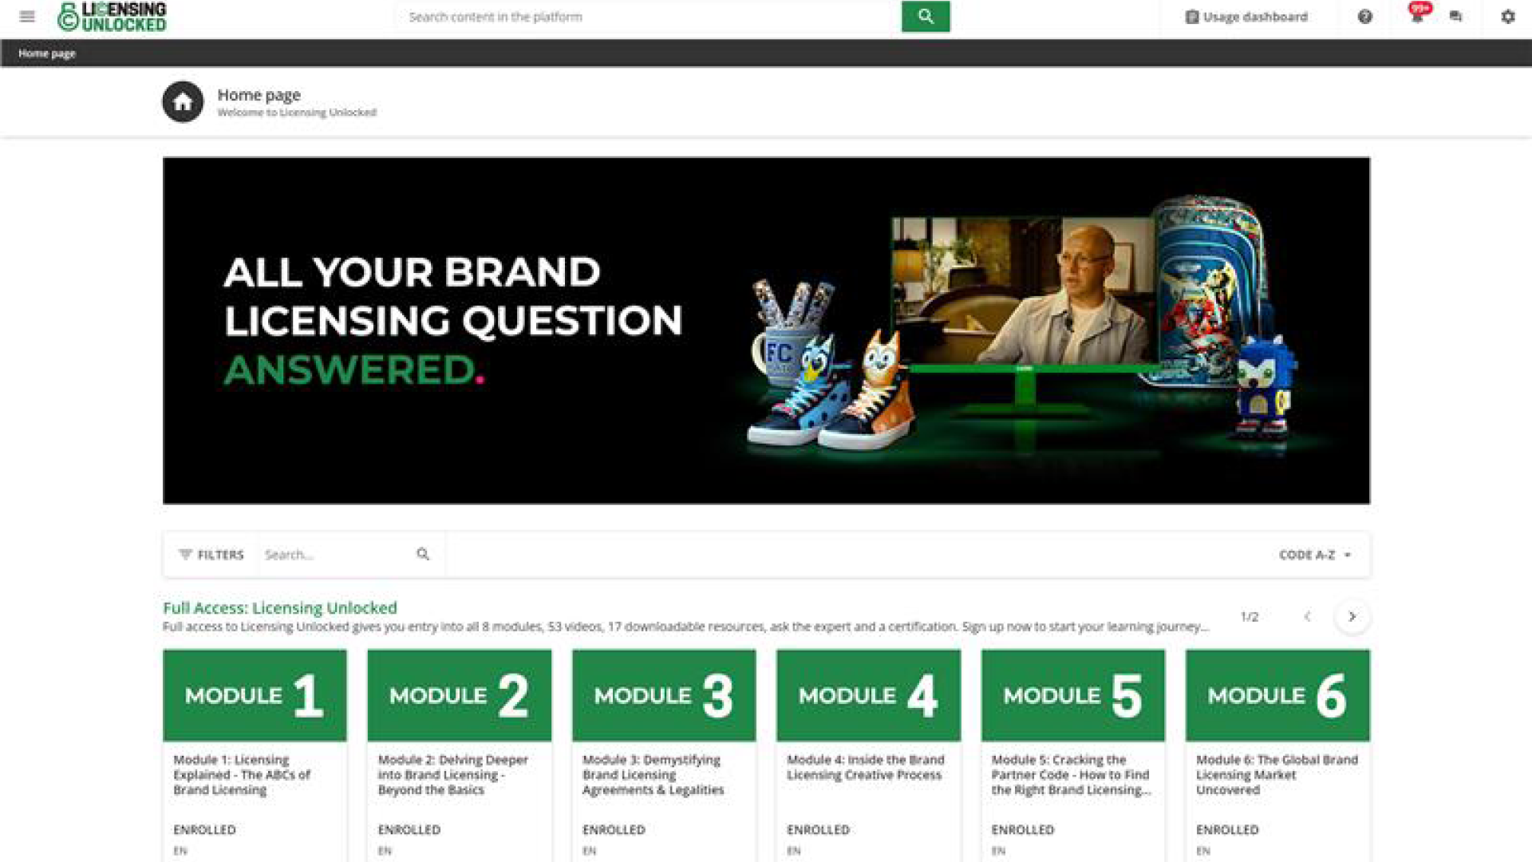Click the round home icon

click(183, 102)
